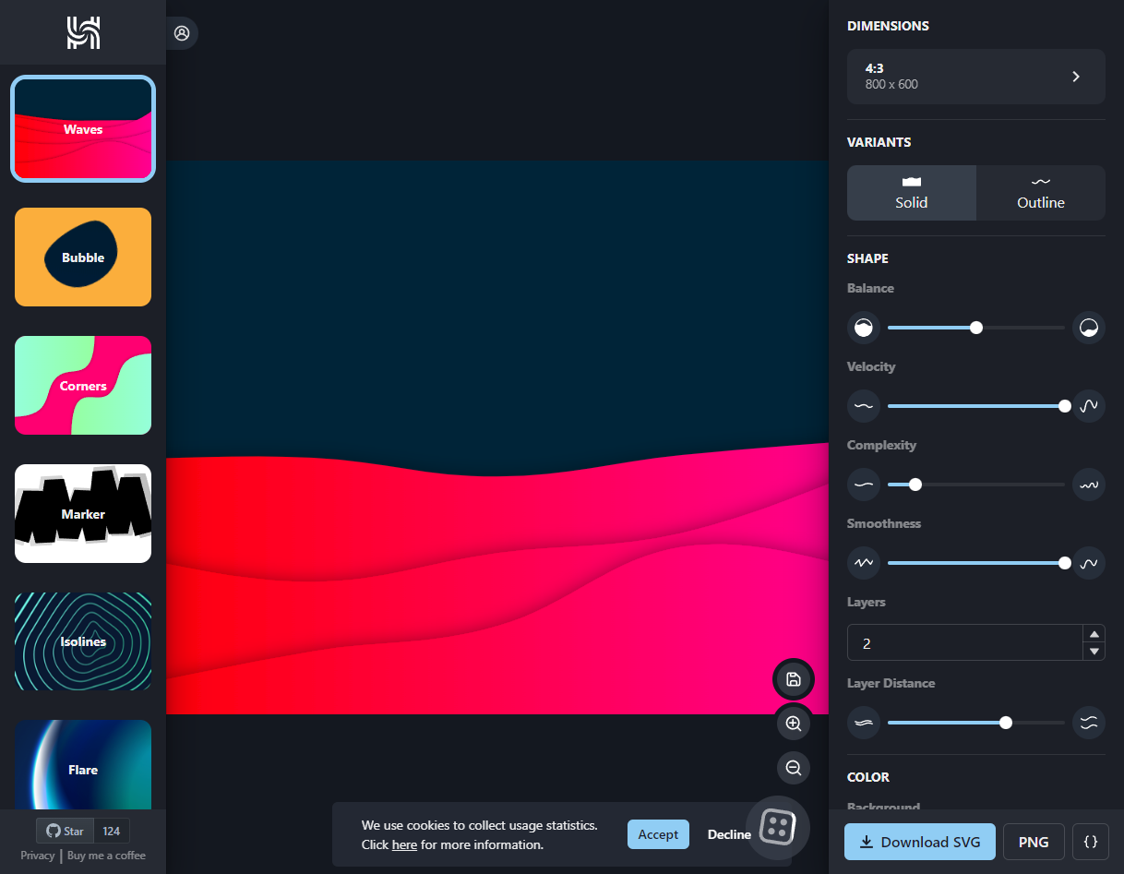This screenshot has width=1124, height=874.
Task: Select the Bubble generator
Action: [x=83, y=257]
